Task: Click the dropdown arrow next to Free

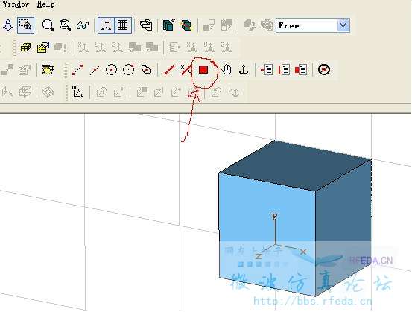Action: coord(343,25)
